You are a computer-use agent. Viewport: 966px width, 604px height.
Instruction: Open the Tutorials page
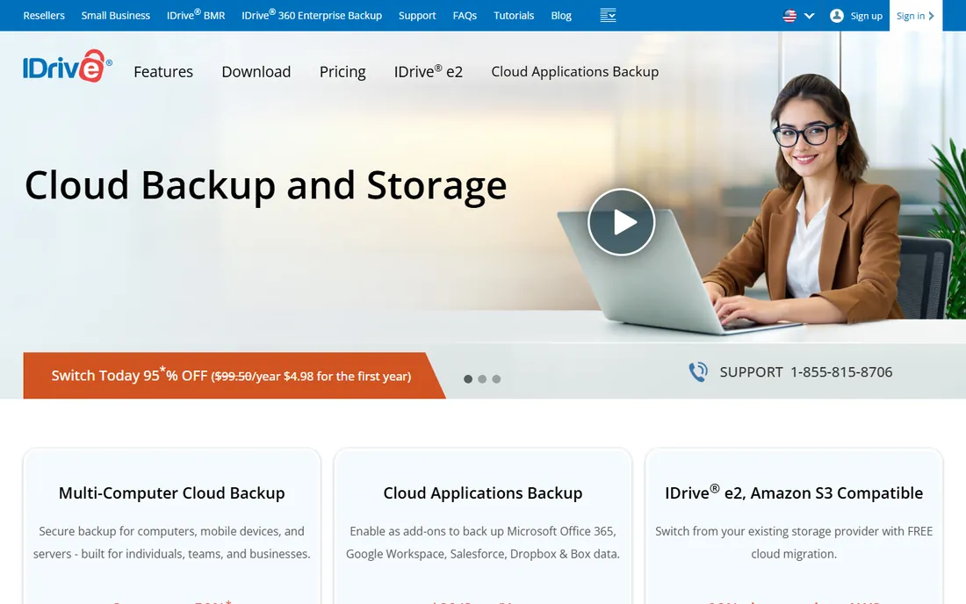[x=514, y=16]
